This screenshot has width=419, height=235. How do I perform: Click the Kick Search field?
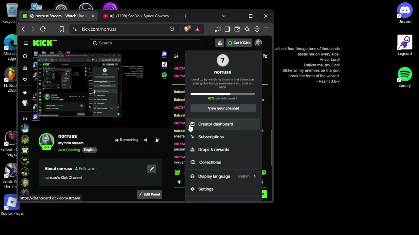click(145, 43)
